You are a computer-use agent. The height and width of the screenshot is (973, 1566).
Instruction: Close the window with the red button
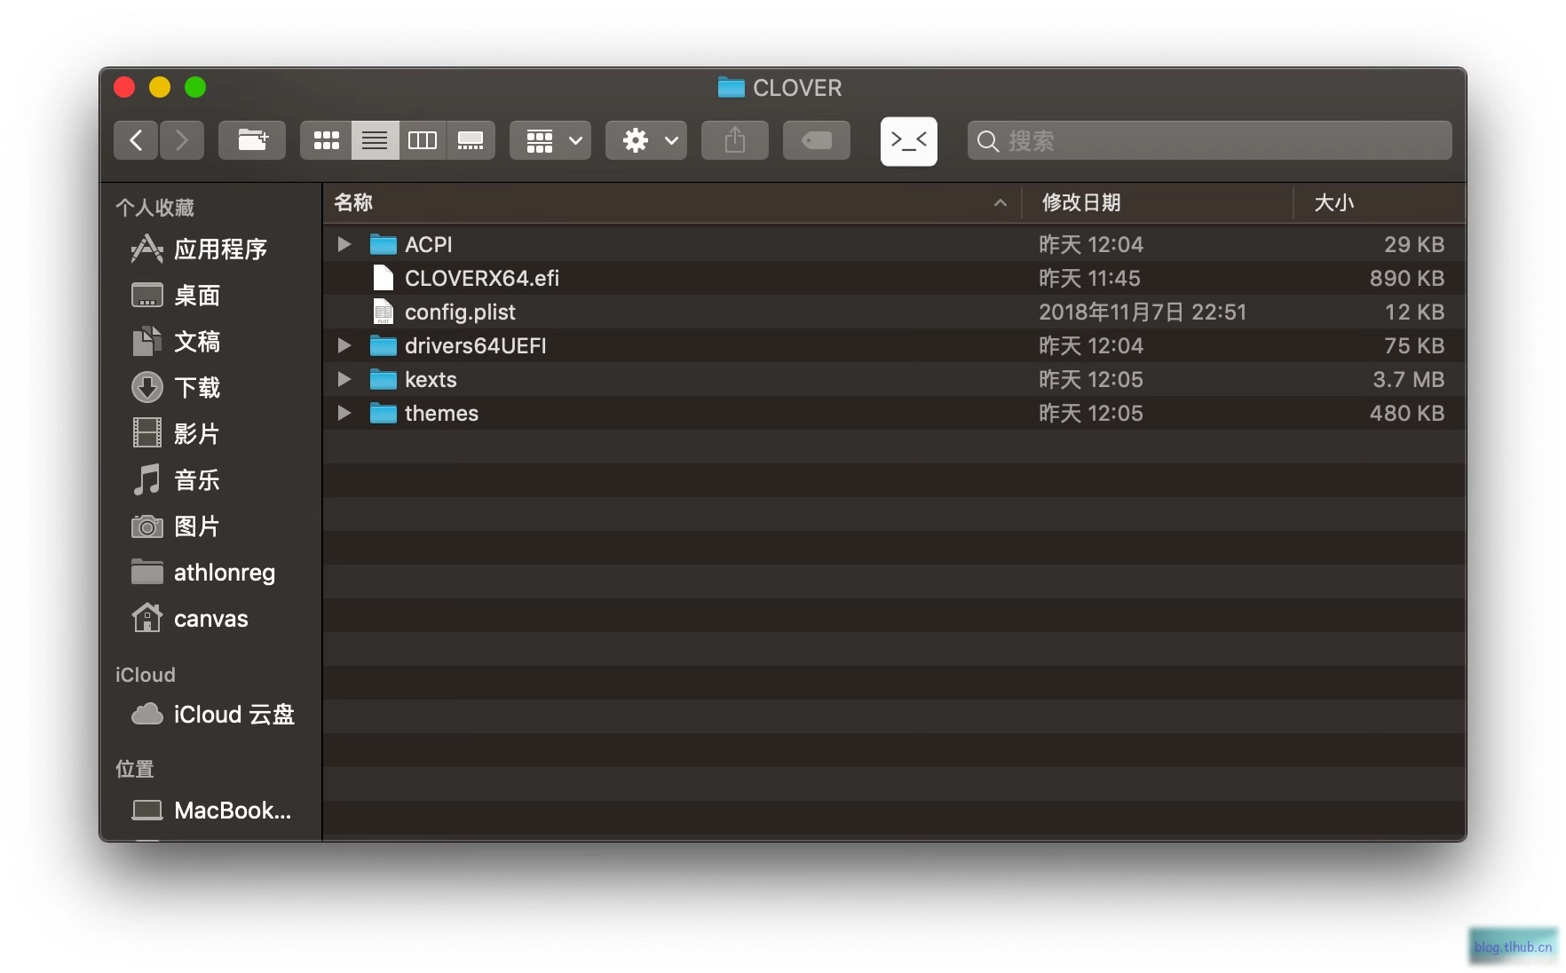tap(124, 87)
